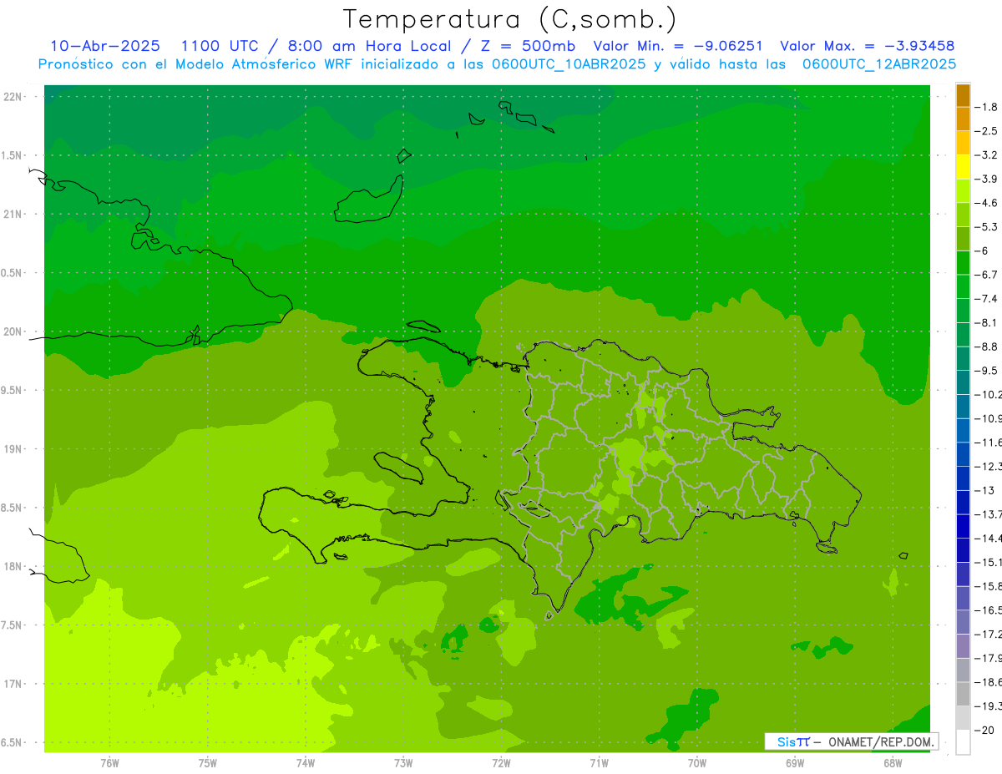The height and width of the screenshot is (774, 1002).
Task: Click the yellow swatch between -3.2 and -3.9
Action: (x=963, y=167)
